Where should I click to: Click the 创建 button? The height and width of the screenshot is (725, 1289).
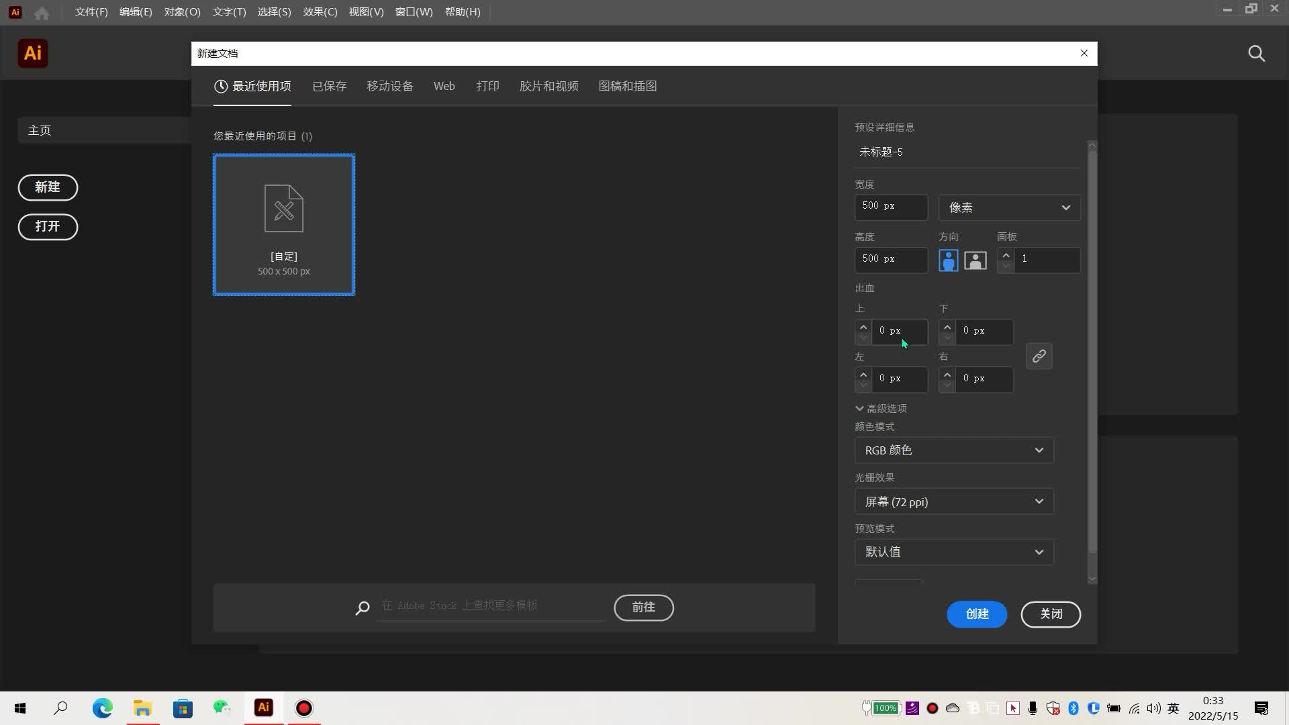976,614
